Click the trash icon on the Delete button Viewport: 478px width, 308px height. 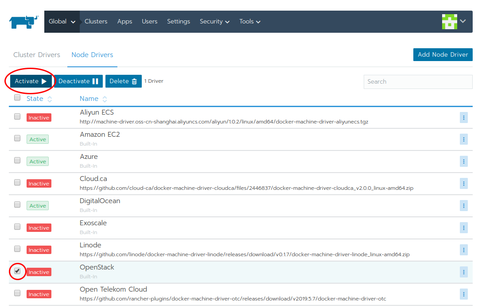point(134,81)
